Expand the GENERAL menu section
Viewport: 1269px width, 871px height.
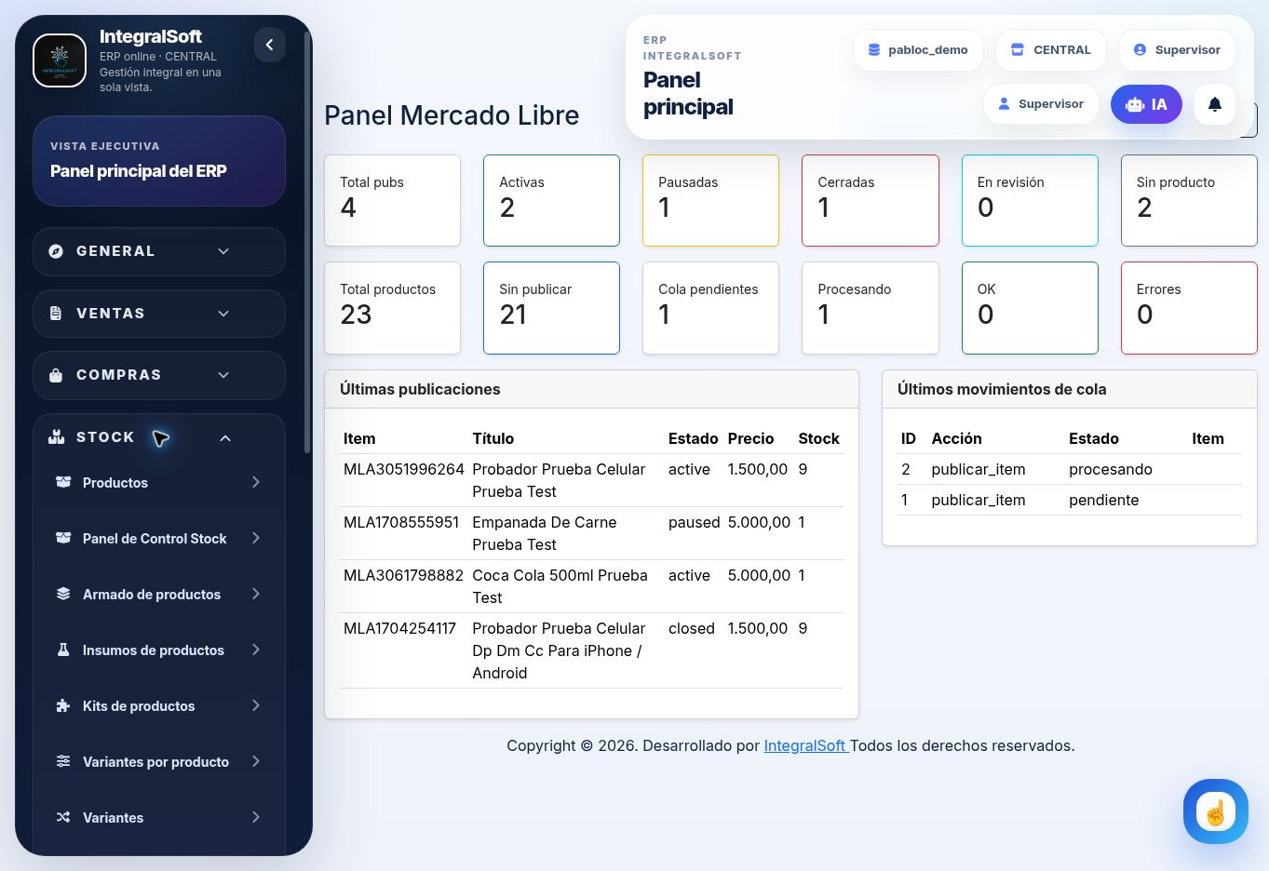(159, 251)
